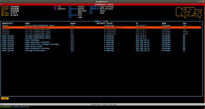
Task: Click the K9s Rev 0.19.0 value
Action: (14, 13)
